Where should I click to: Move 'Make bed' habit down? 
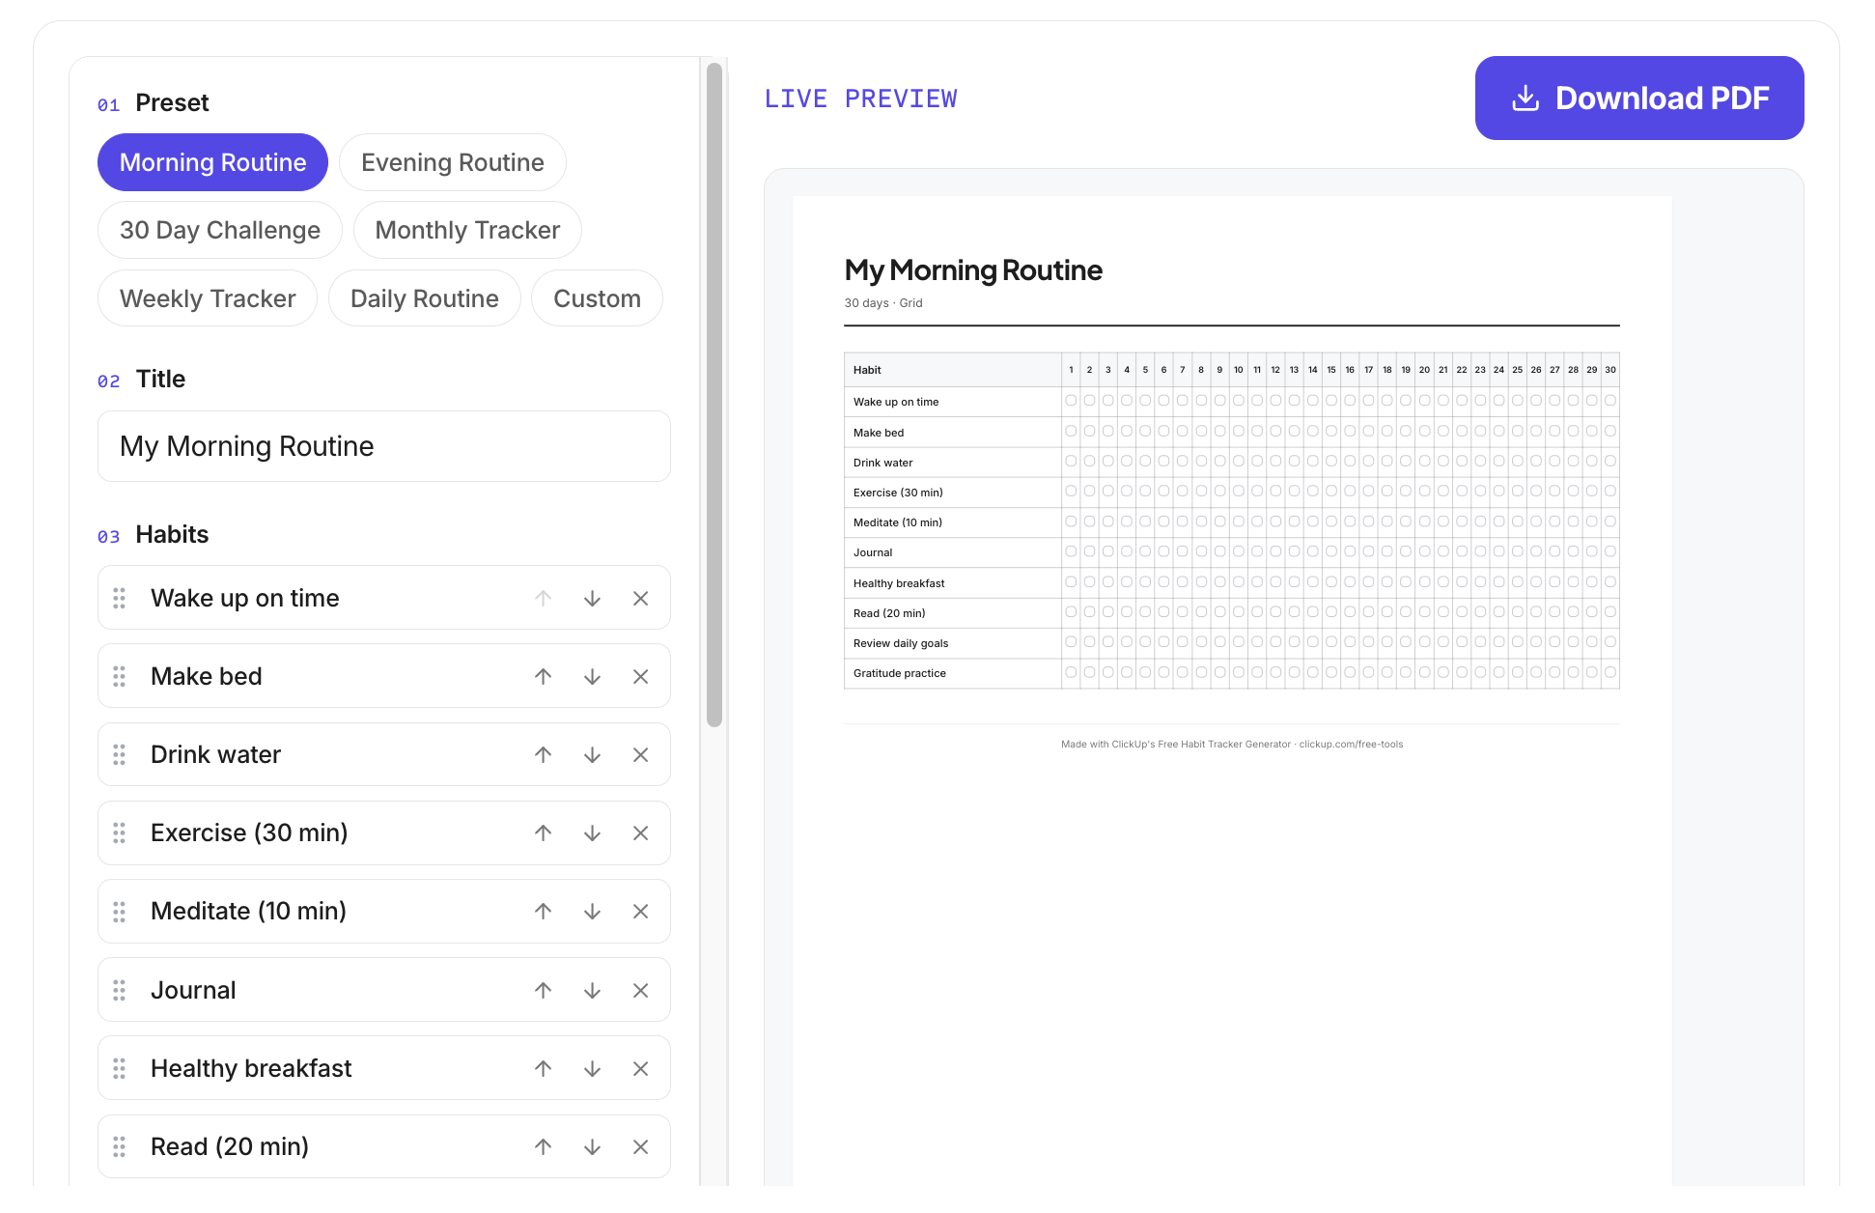[593, 677]
